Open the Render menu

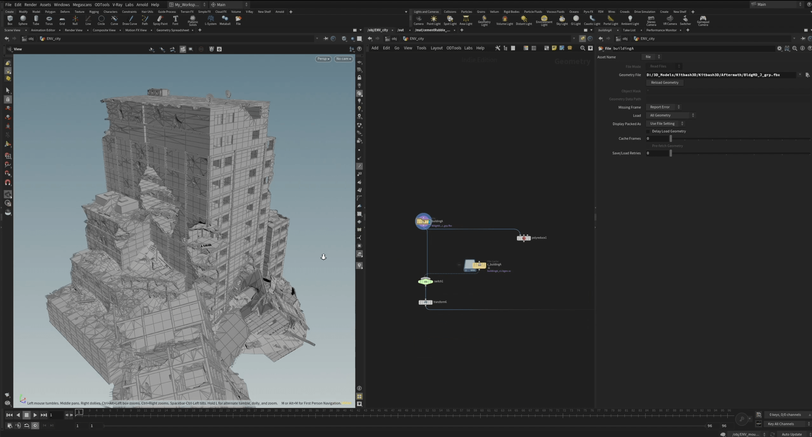tap(30, 4)
